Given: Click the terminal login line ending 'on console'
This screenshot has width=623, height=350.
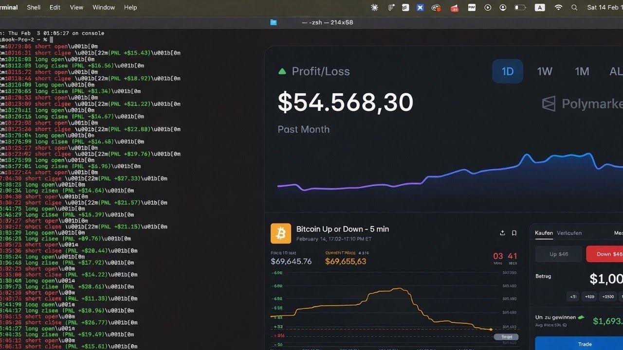Looking at the screenshot, I should (x=52, y=33).
